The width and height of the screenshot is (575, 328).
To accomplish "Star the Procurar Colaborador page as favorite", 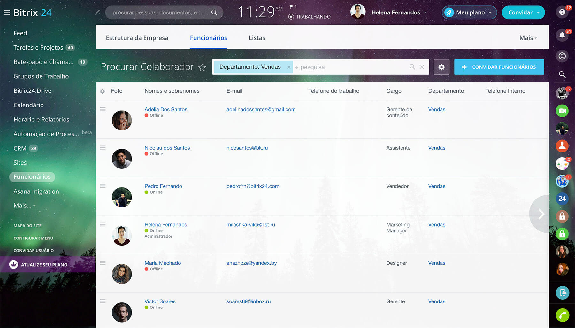I will point(202,67).
